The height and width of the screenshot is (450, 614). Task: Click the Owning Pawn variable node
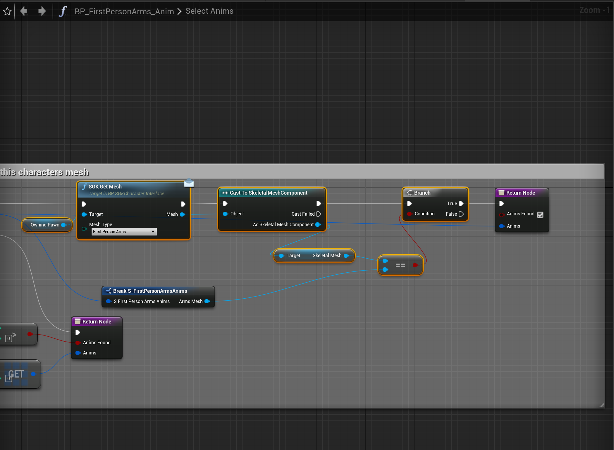coord(45,225)
